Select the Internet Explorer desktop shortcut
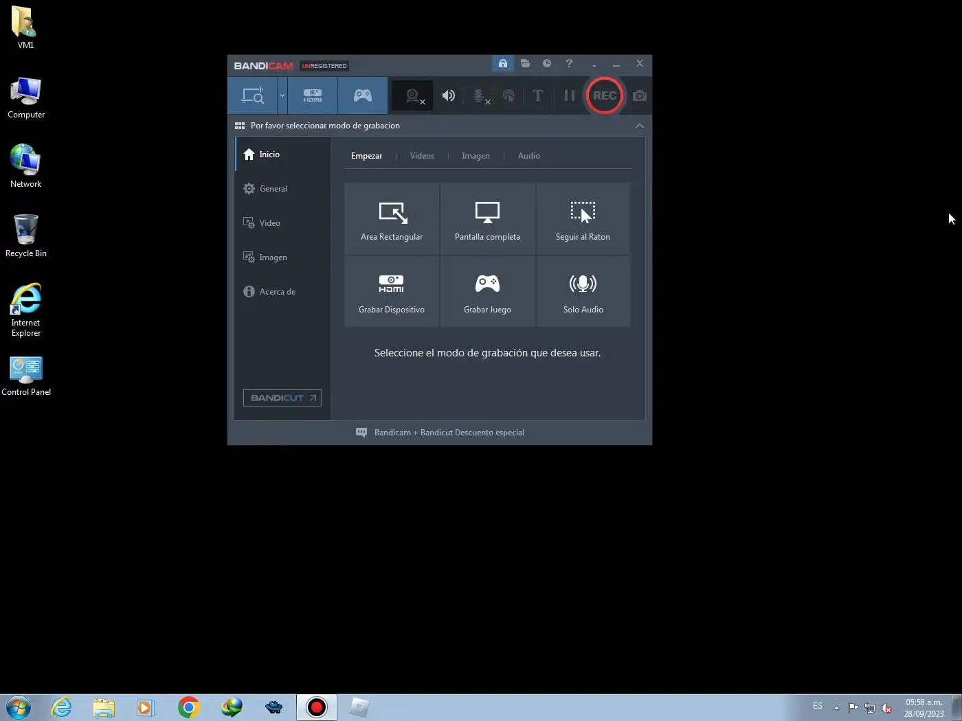962x721 pixels. tap(26, 310)
